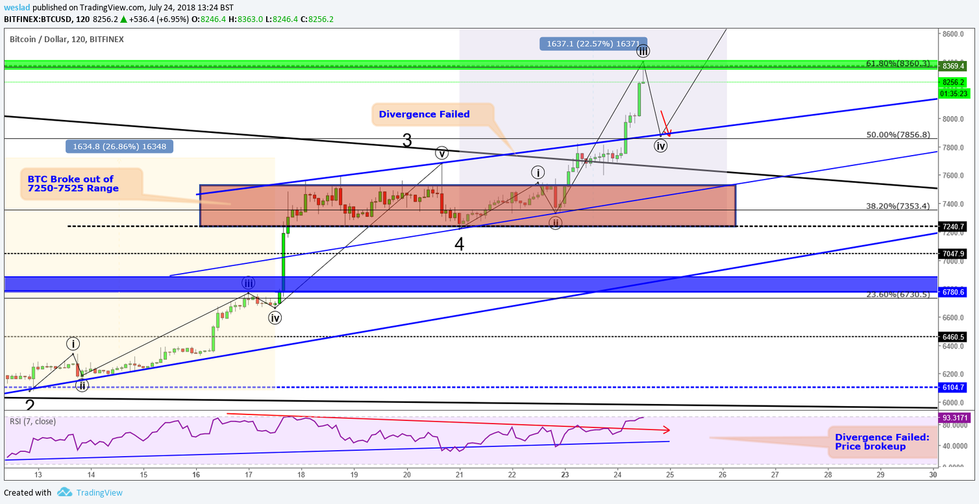
Task: Select the blue support zone band near 6780.6
Action: click(x=471, y=284)
